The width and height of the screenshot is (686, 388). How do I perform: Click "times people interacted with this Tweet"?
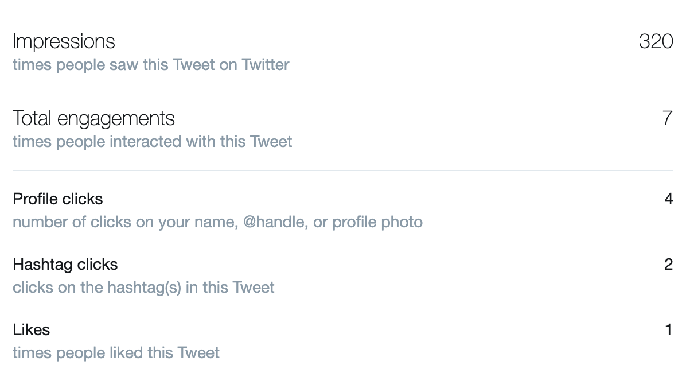coord(152,142)
